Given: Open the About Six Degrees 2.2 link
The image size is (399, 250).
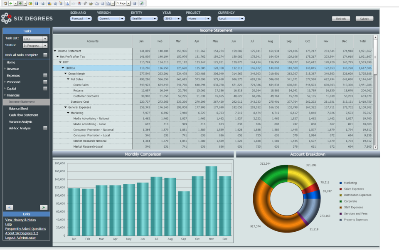Looking at the screenshot, I should click(x=22, y=233).
